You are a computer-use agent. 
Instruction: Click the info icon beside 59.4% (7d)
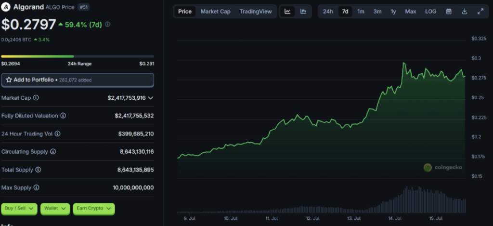pos(107,24)
